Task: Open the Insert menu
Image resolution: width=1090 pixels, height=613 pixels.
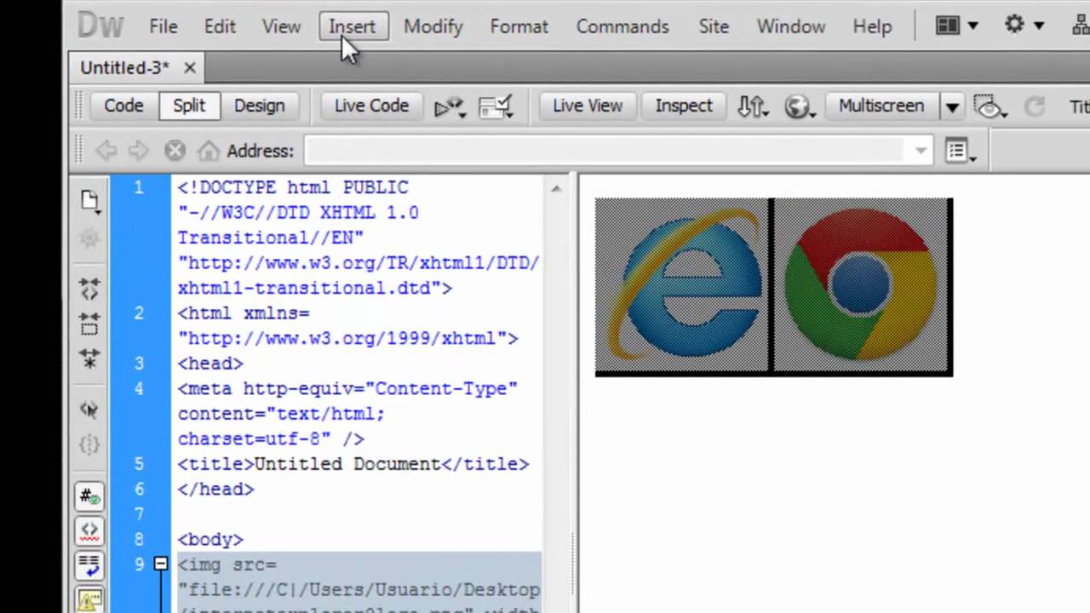Action: [352, 26]
